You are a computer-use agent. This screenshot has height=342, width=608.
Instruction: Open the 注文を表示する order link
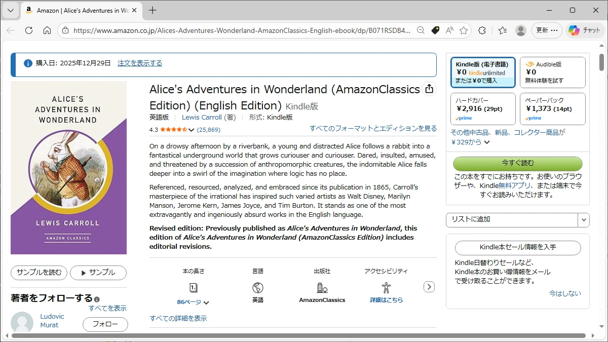(x=140, y=63)
